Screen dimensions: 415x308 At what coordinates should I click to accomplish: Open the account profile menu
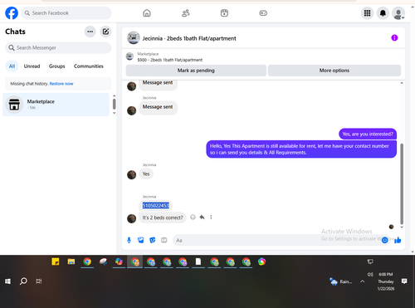pos(398,13)
